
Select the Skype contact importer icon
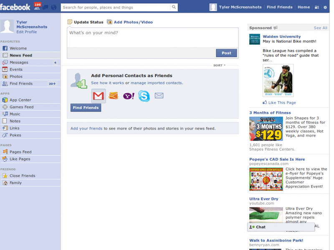pos(144,96)
